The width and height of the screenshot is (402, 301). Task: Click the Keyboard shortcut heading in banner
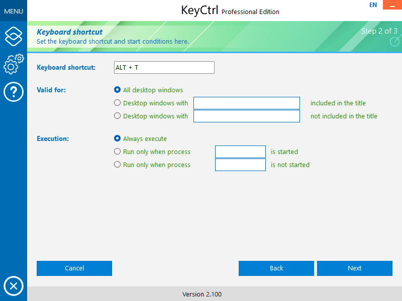(69, 32)
